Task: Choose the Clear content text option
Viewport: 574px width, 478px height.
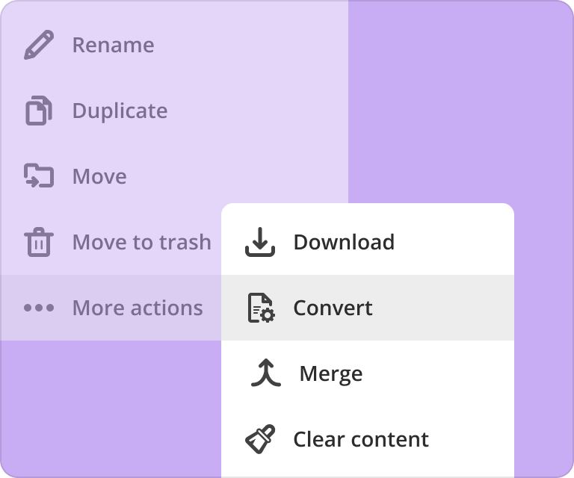Action: (361, 439)
